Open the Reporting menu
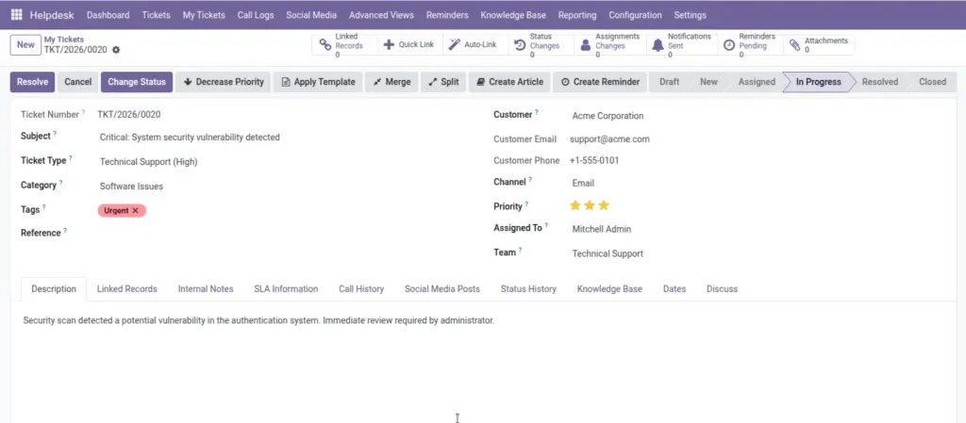The image size is (966, 423). point(577,15)
